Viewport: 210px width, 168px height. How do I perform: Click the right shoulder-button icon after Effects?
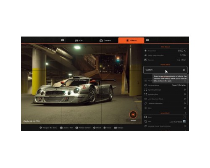[x=147, y=40]
